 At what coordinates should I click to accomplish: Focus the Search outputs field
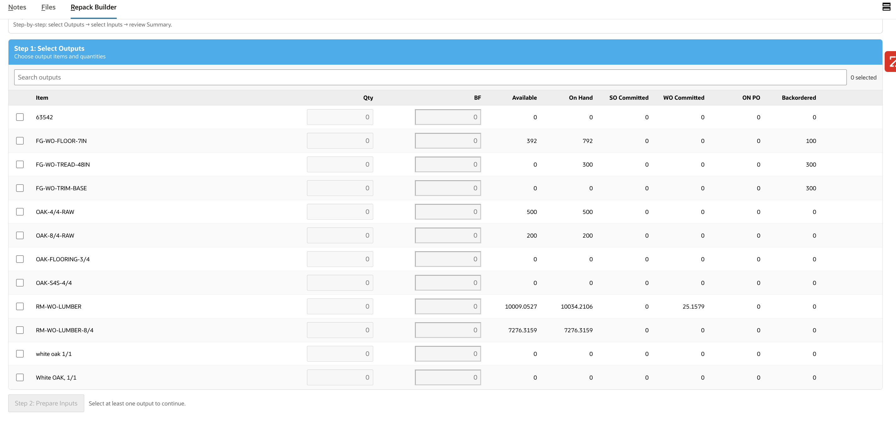[430, 77]
